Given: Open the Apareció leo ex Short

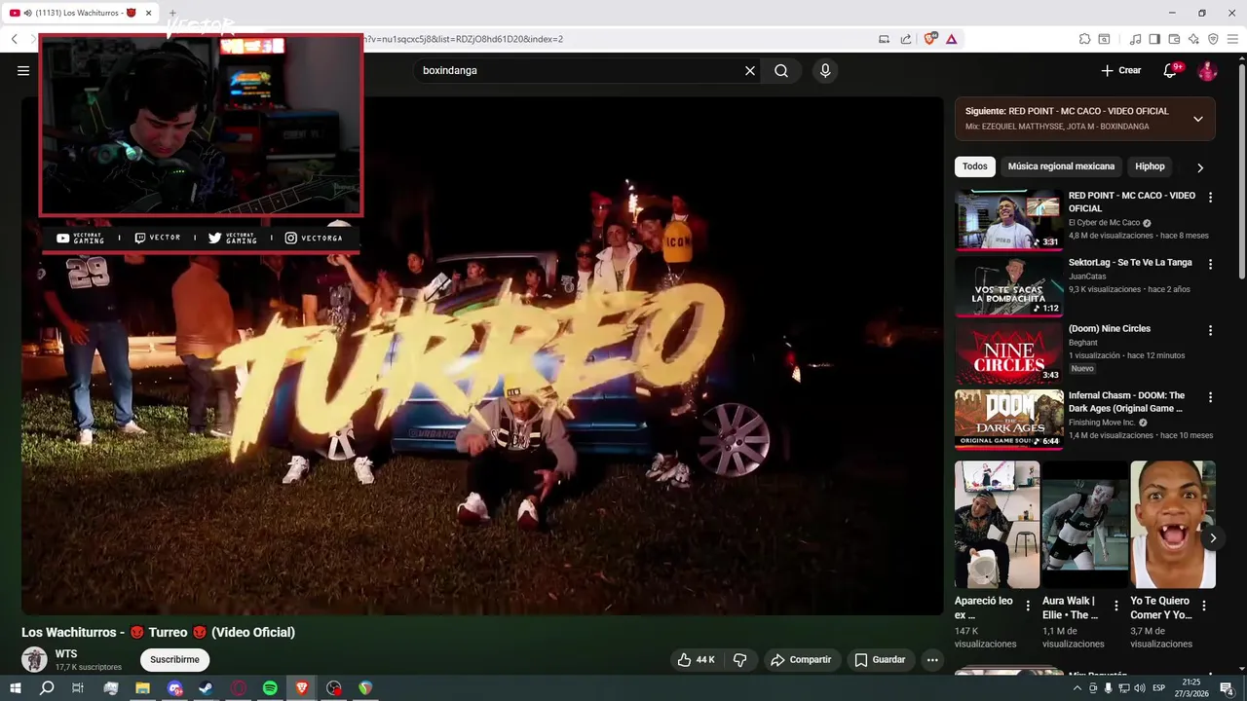Looking at the screenshot, I should 997,525.
